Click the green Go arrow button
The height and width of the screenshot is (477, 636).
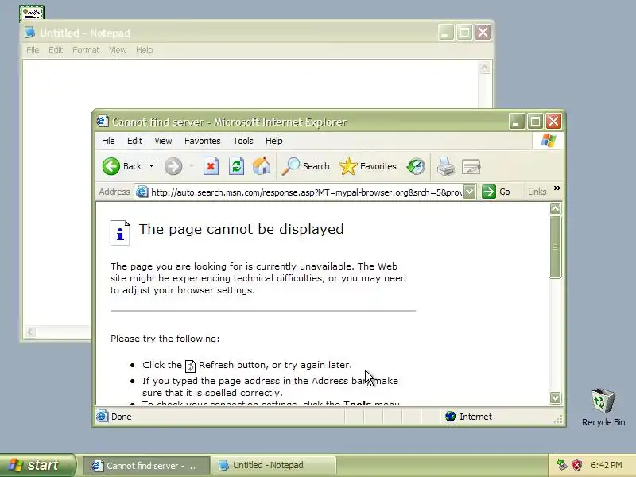coord(489,192)
